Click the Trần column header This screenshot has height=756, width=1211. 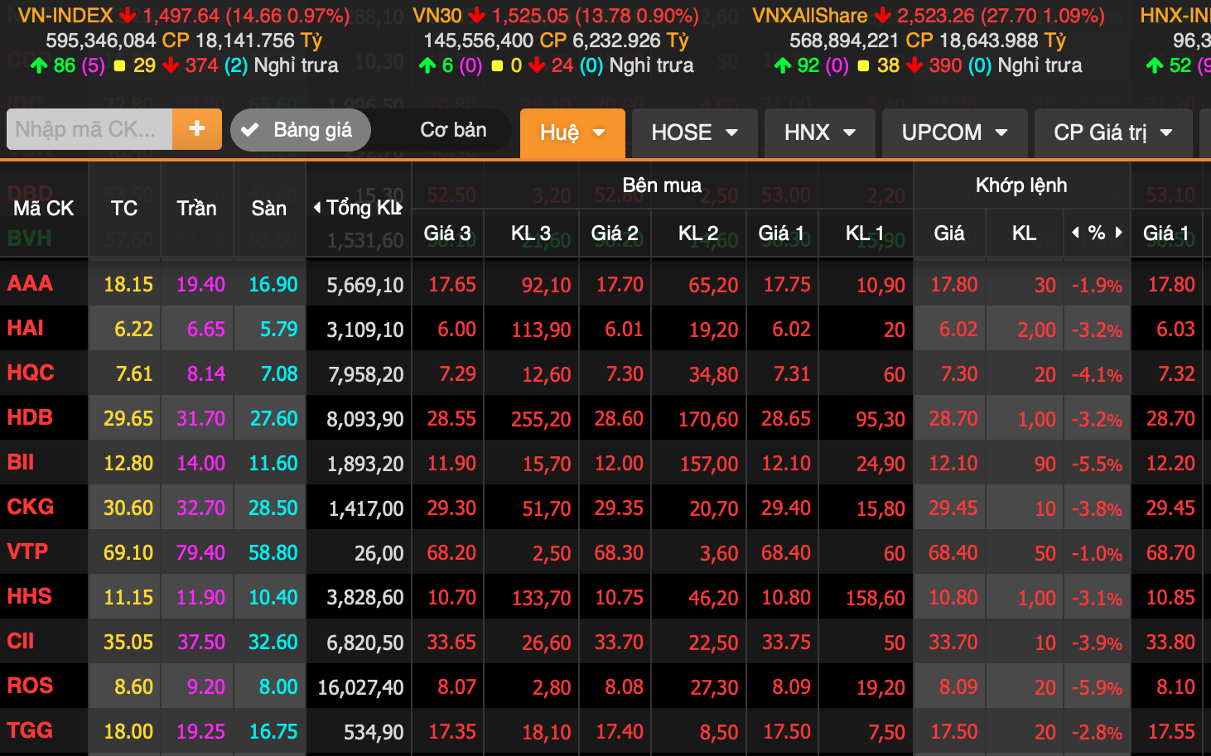click(196, 209)
